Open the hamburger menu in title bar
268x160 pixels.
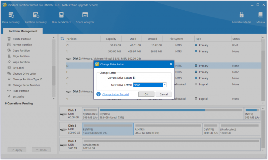pyautogui.click(x=246, y=5)
